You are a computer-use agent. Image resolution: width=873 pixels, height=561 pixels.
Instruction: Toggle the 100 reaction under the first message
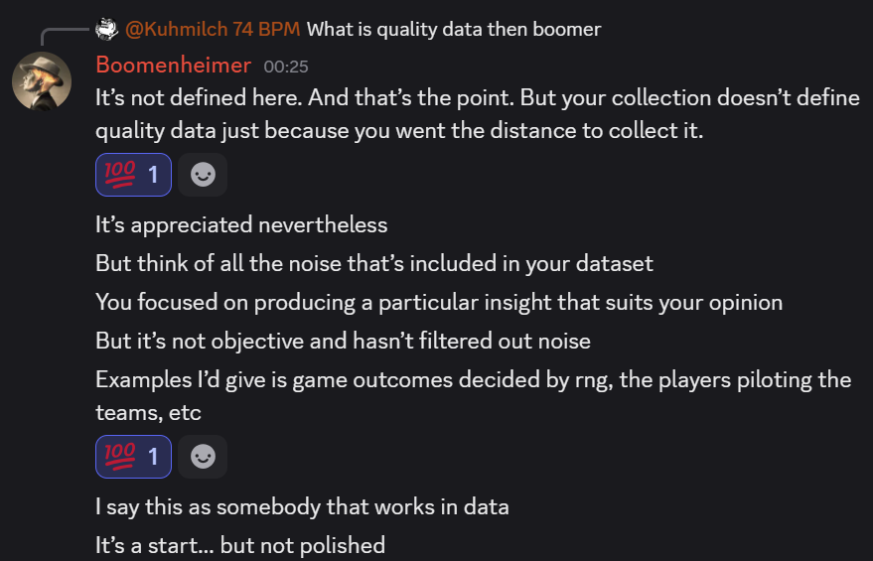coord(133,175)
